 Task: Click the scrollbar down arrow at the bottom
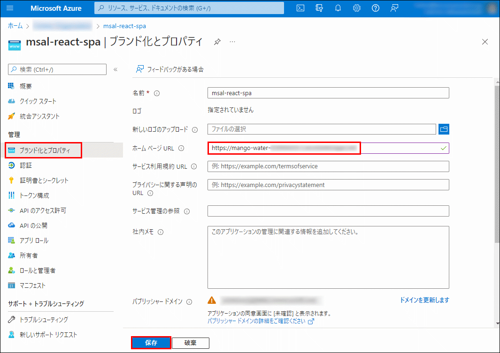point(497,323)
